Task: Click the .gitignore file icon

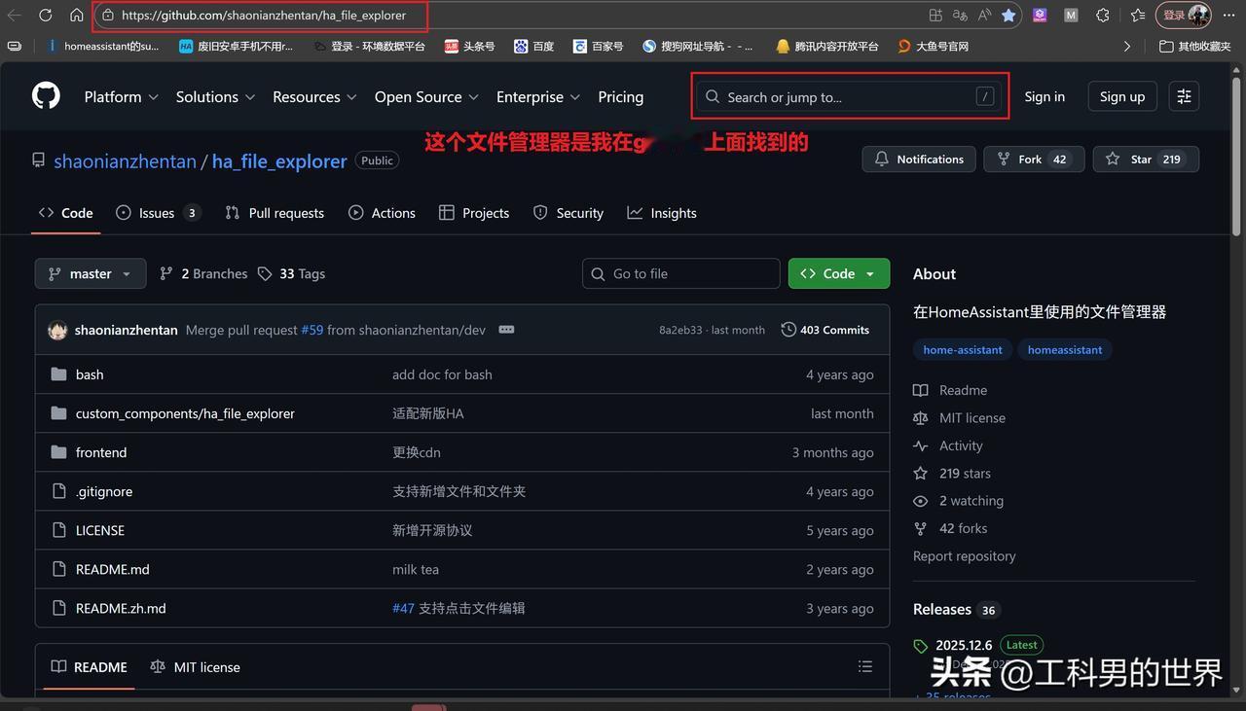Action: tap(58, 491)
